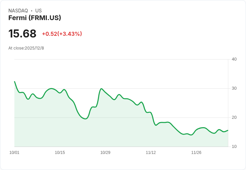The image size is (246, 170).
Task: Click the top gridline at the 40 level
Action: [x=120, y=60]
